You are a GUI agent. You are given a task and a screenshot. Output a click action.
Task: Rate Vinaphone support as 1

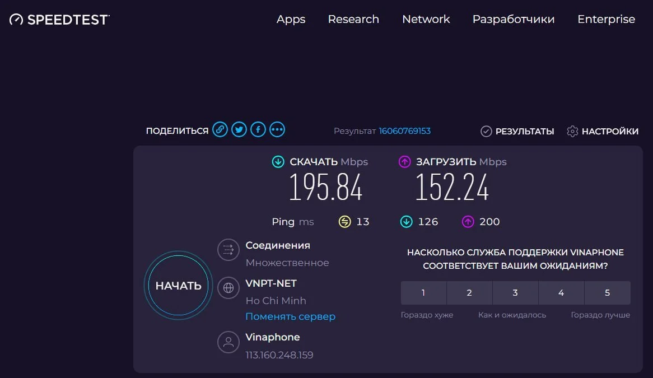(423, 293)
